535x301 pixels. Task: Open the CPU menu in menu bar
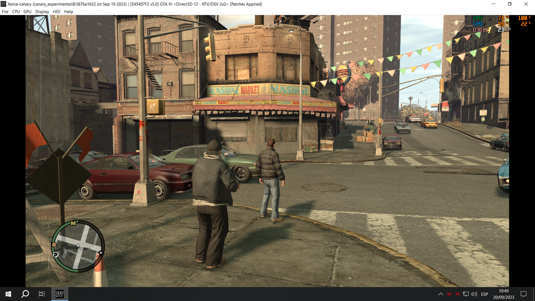click(x=16, y=12)
